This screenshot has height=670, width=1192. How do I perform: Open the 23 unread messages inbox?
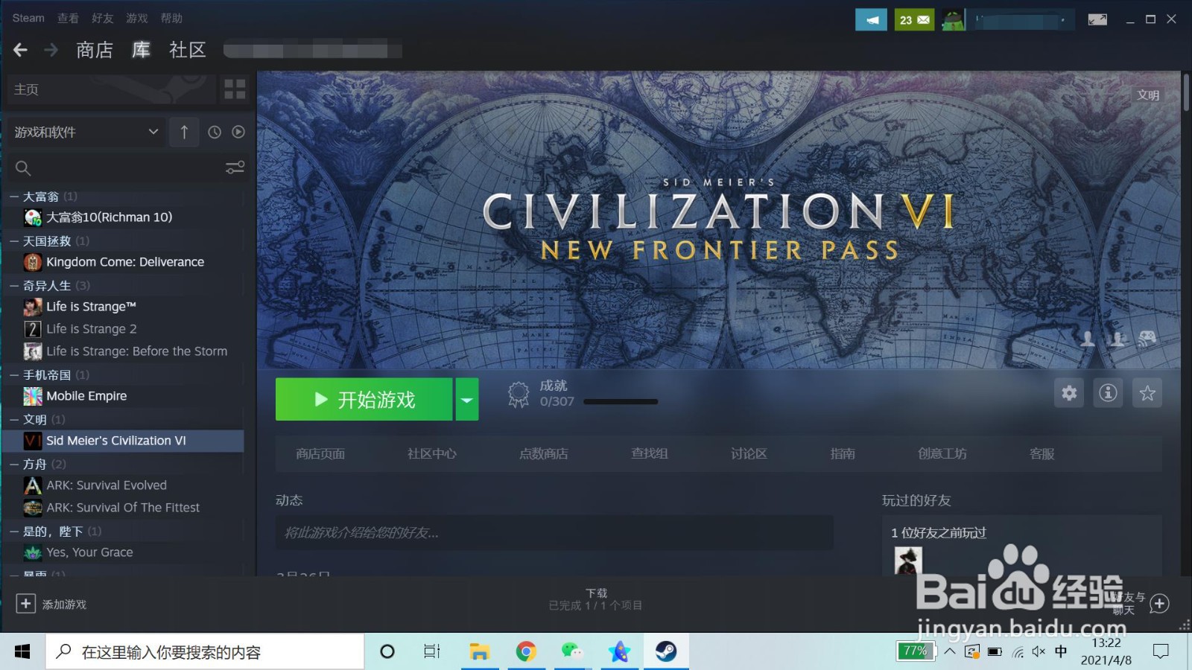[914, 20]
